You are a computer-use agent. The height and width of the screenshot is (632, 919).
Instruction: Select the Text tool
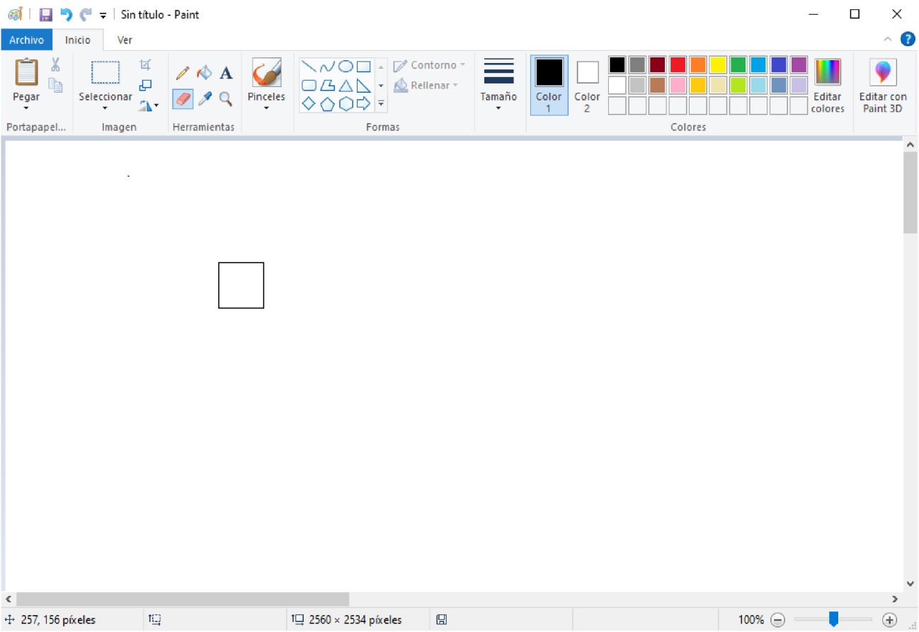pos(226,73)
